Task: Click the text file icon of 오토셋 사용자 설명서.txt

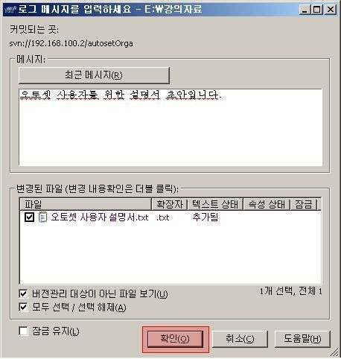Action: pos(42,217)
